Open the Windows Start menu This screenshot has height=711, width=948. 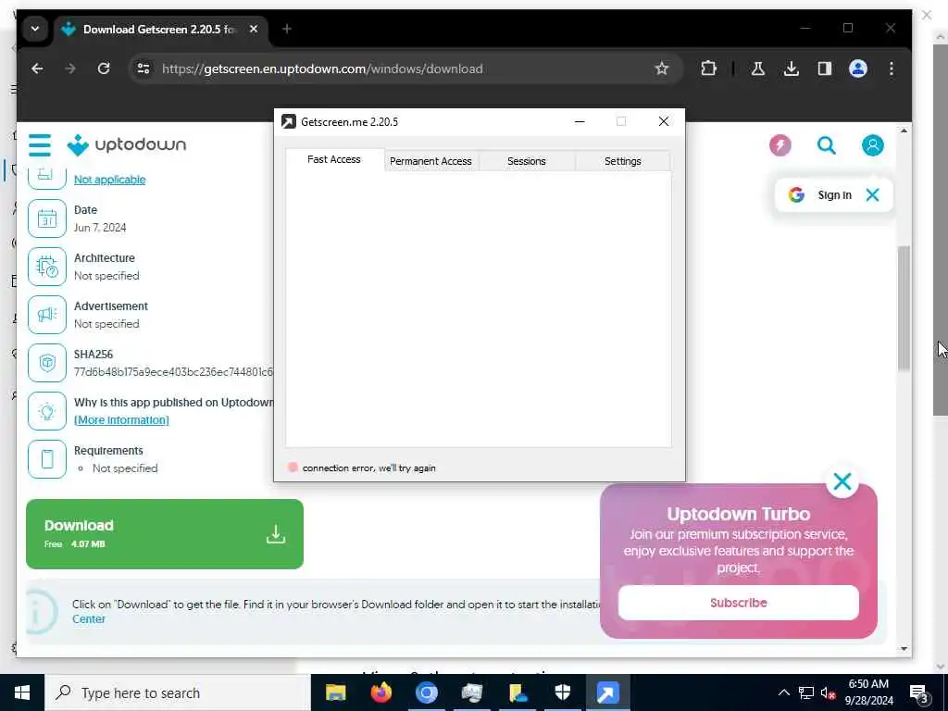(x=22, y=692)
